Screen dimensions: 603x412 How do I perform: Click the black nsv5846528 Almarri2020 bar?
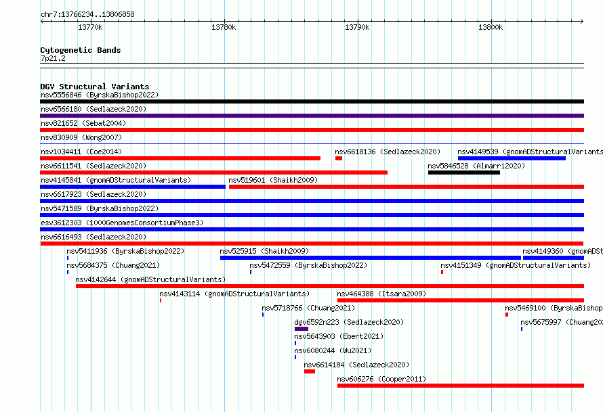464,173
